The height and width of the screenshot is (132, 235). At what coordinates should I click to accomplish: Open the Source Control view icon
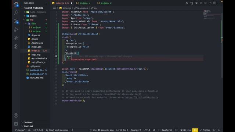pyautogui.click(x=16, y=21)
